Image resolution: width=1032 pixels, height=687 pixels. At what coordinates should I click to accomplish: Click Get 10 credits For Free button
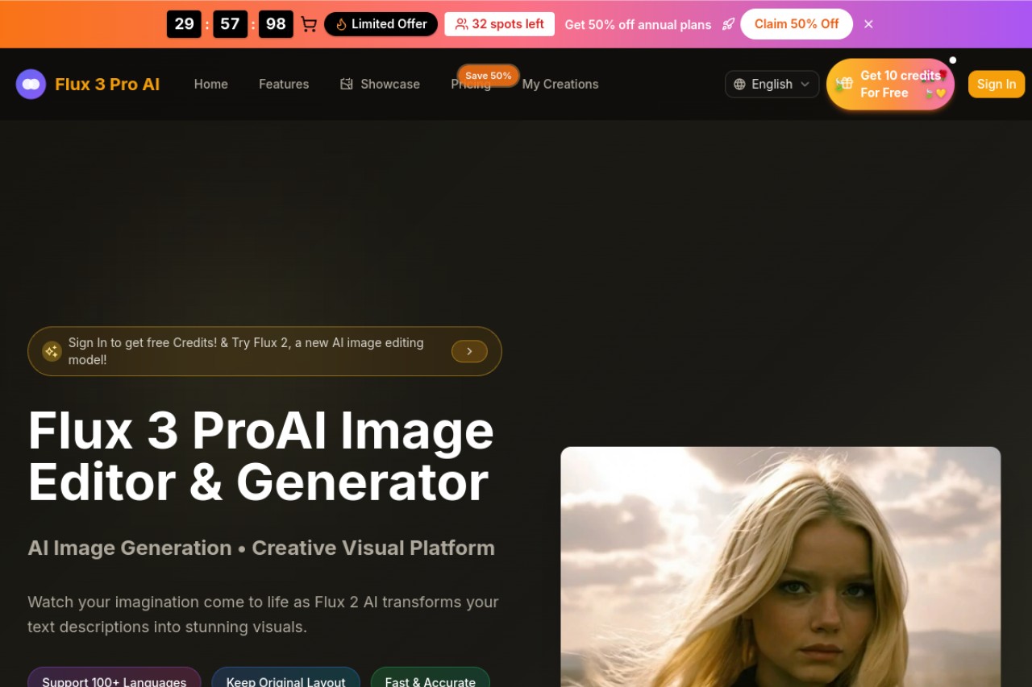890,84
